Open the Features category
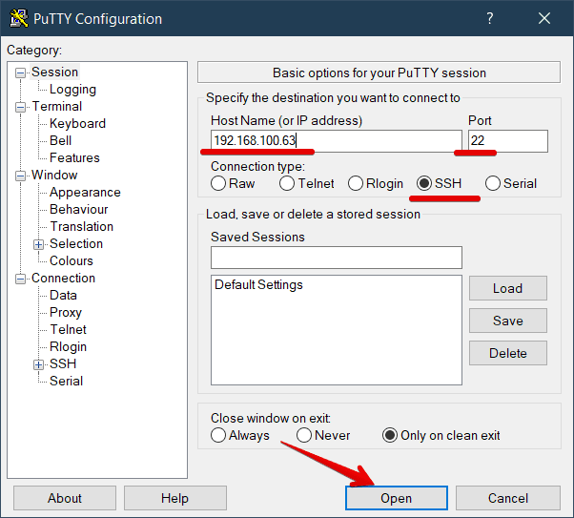 [74, 158]
